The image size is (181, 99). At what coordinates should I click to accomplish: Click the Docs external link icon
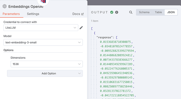83,14
